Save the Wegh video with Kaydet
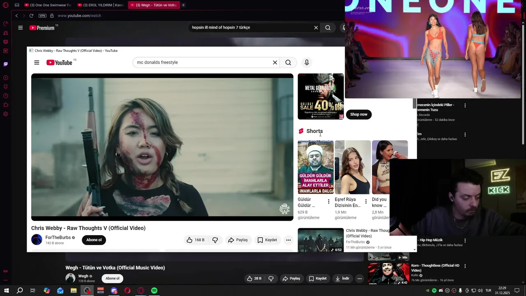 tap(318, 278)
